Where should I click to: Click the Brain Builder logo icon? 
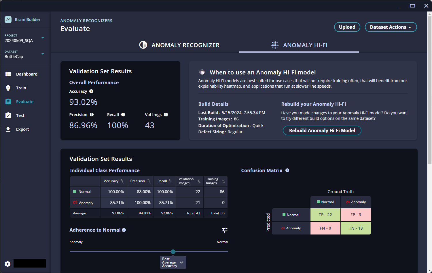point(8,20)
